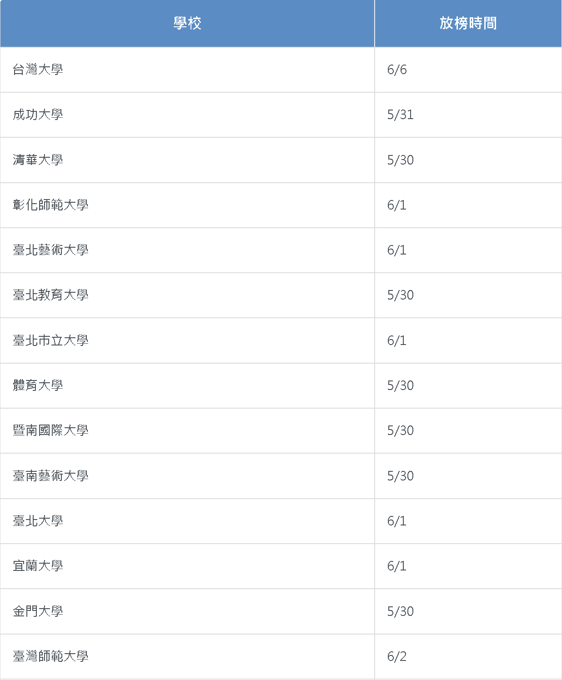Click the 放榜時間 column header

click(x=468, y=23)
